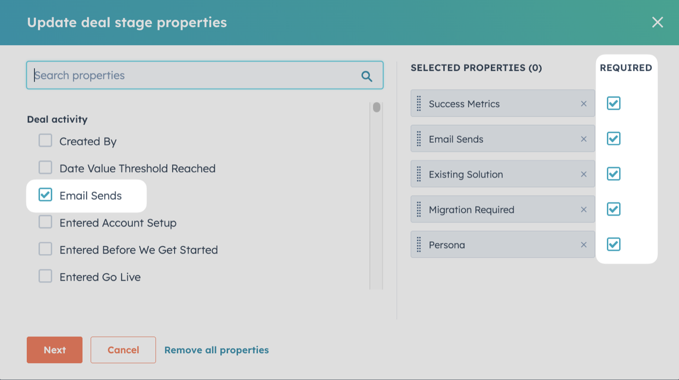Viewport: 679px width, 380px height.
Task: Click Remove all properties link
Action: click(x=216, y=350)
